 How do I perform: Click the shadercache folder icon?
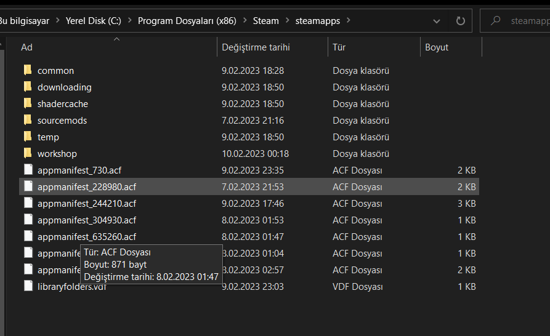28,103
